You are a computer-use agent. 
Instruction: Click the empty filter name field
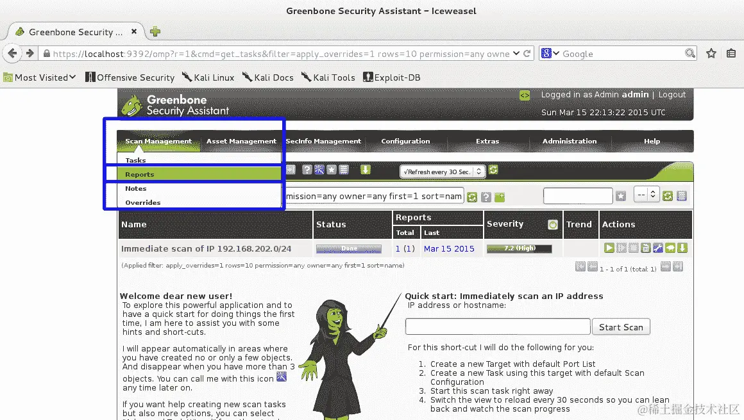[577, 195]
